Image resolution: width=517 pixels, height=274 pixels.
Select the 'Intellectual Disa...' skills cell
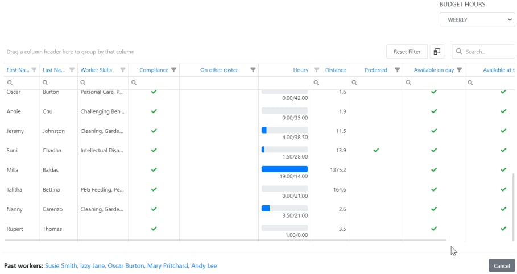point(102,150)
